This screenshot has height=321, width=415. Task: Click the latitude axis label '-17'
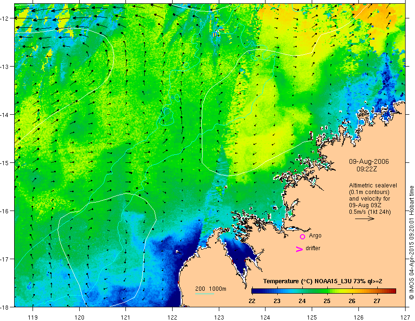click(5, 259)
